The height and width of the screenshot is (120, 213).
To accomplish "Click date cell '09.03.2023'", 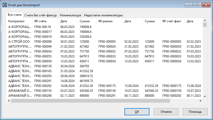I will pos(67,37).
